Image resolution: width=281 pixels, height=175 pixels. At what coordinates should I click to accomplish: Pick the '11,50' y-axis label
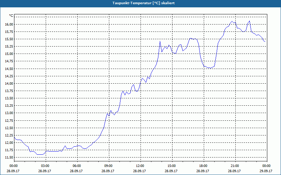coord(9,157)
